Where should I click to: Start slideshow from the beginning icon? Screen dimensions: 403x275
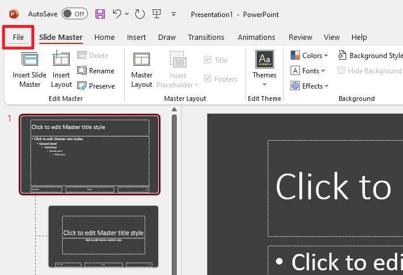[156, 14]
